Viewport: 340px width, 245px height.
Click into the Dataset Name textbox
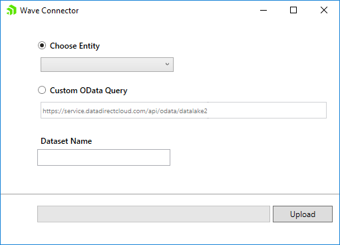[104, 157]
